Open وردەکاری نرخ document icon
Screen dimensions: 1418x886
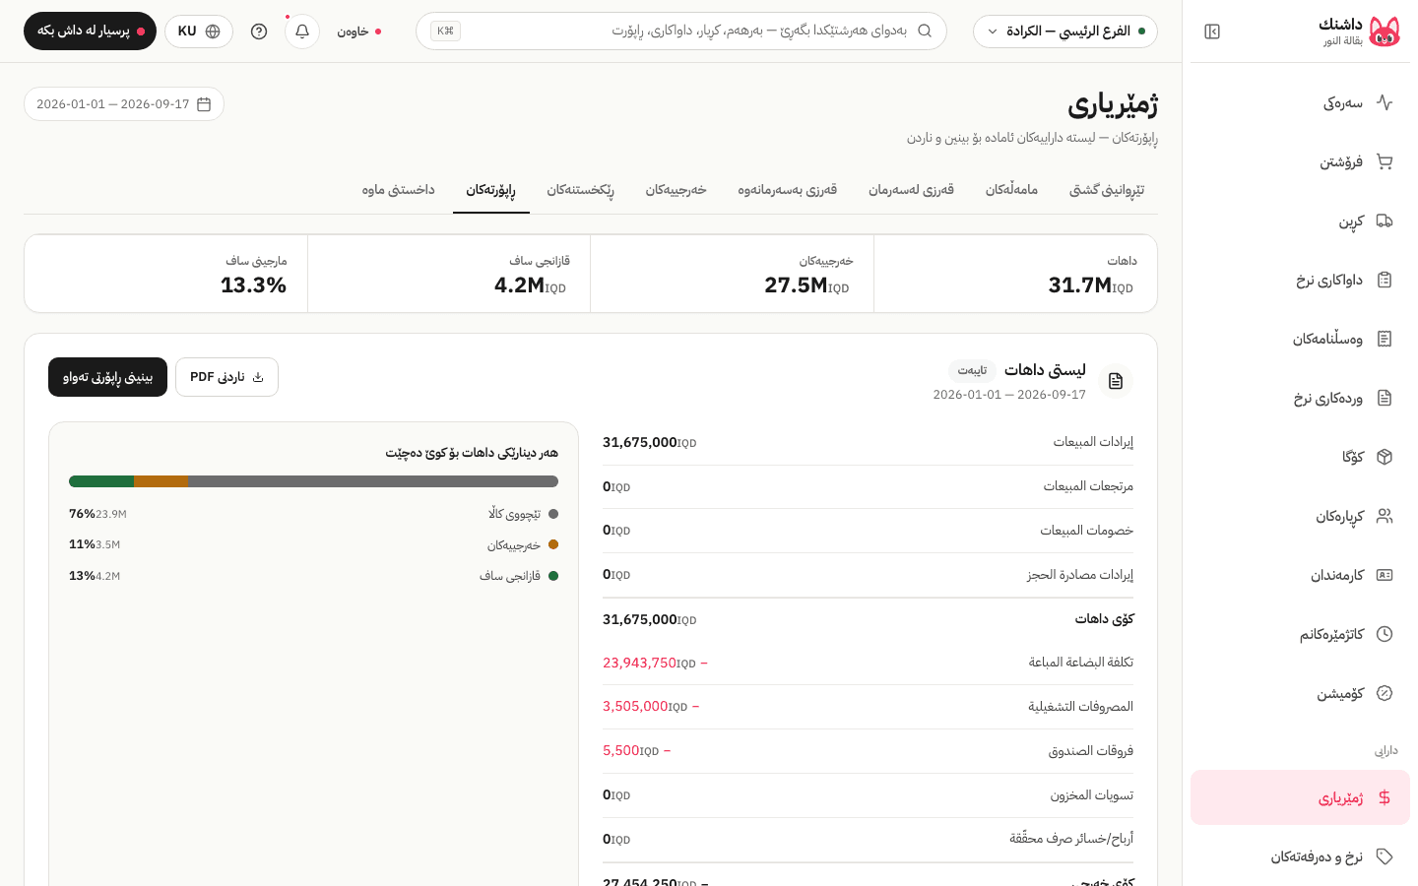pos(1385,398)
